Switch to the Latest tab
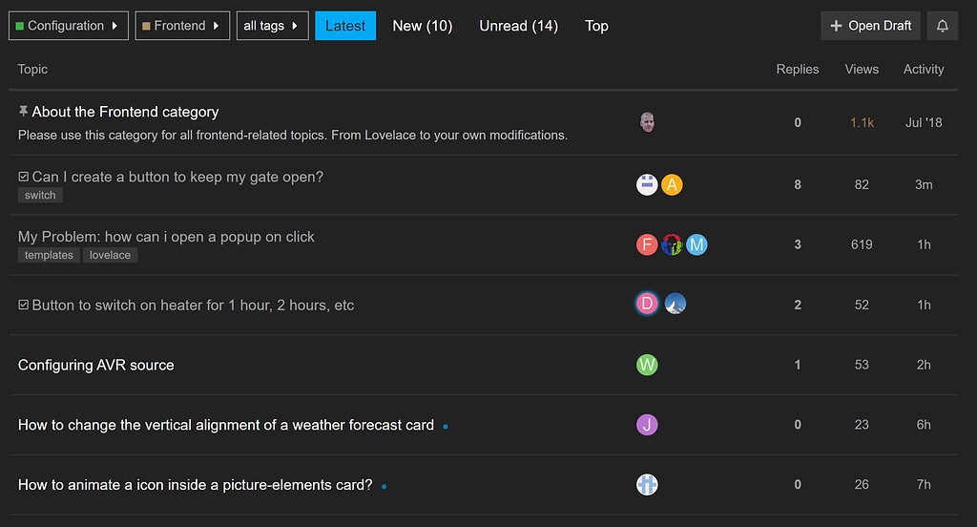977x527 pixels. pos(345,26)
